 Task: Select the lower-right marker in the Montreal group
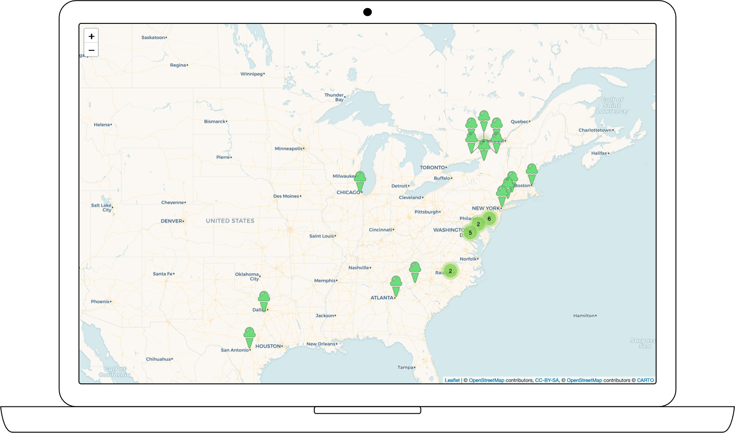coord(496,143)
